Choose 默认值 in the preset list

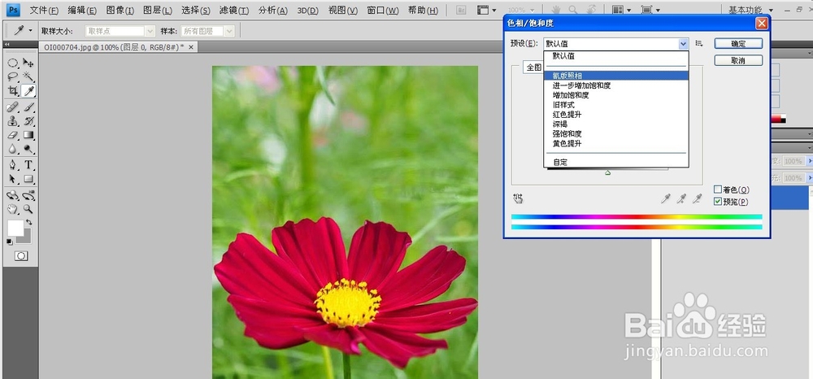(616, 56)
